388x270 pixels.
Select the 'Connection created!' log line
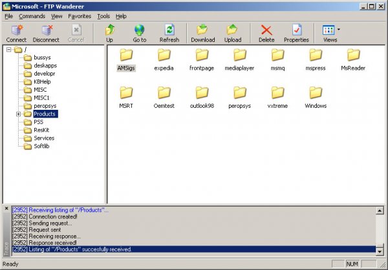tap(47, 216)
